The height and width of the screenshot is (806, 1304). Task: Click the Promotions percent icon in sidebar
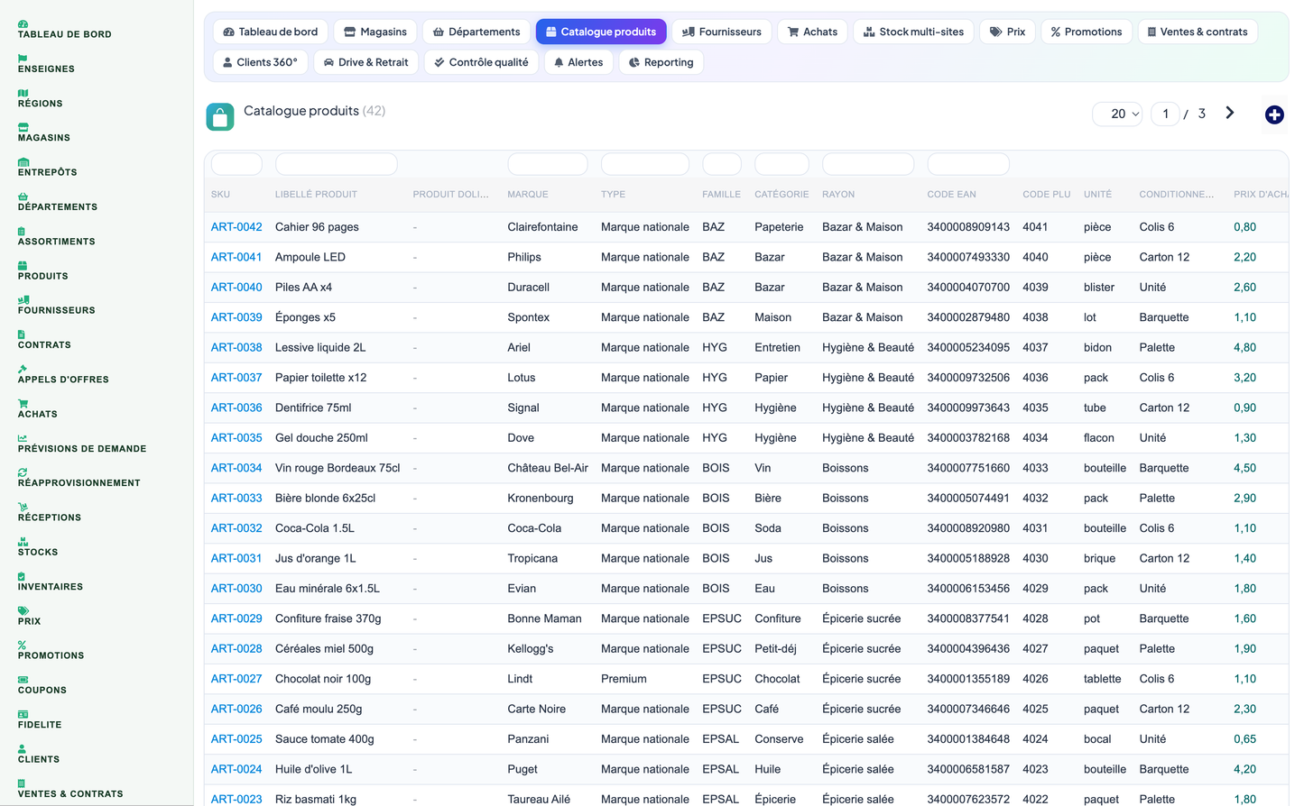tap(22, 646)
